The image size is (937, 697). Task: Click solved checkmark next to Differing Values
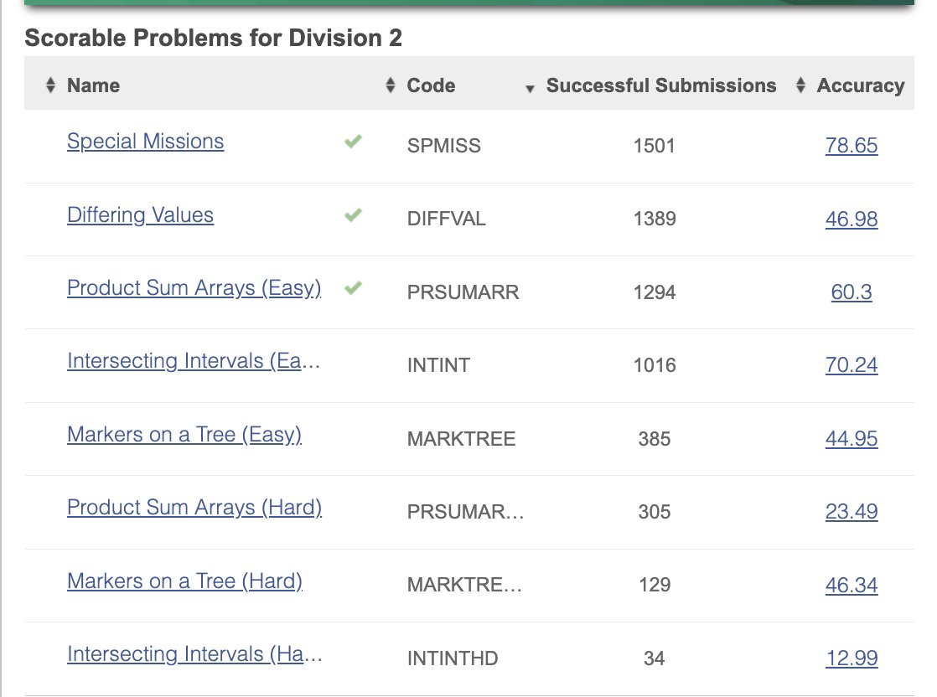pos(353,215)
